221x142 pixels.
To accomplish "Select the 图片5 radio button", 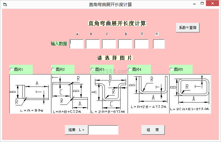I will pyautogui.click(x=171, y=69).
